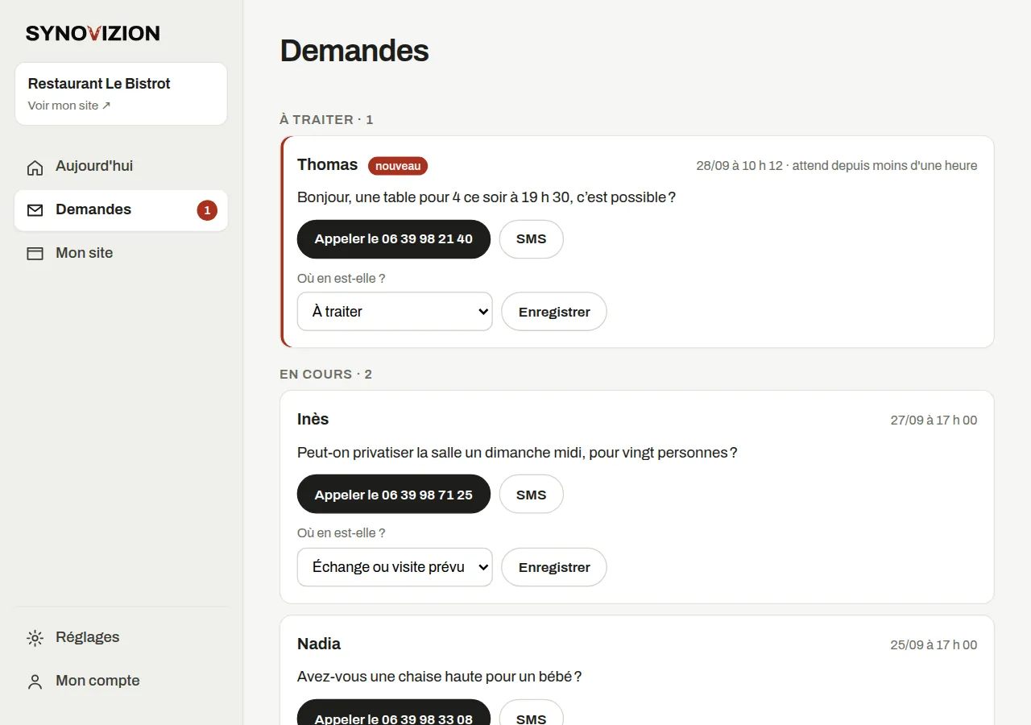The height and width of the screenshot is (725, 1031).
Task: Click the gear icon beside Réglages
Action: pyautogui.click(x=35, y=638)
